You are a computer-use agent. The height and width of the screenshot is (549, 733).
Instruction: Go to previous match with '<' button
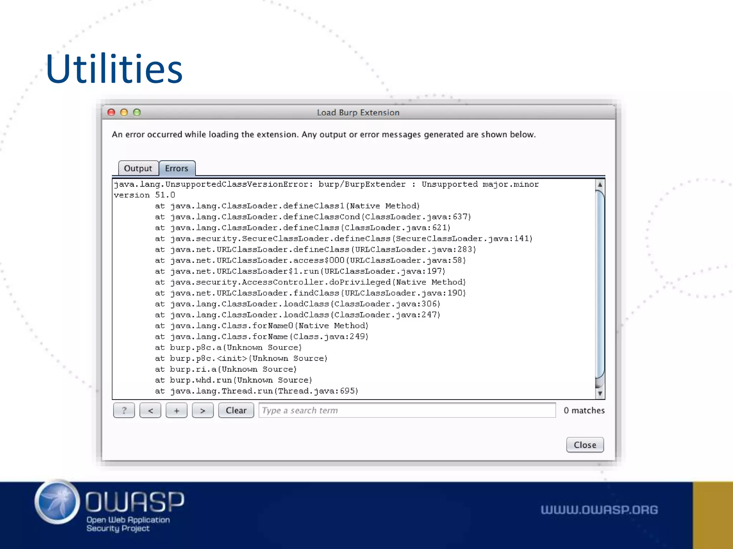(x=150, y=410)
